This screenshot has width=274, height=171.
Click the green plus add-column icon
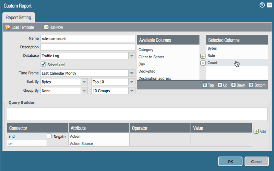point(203,56)
